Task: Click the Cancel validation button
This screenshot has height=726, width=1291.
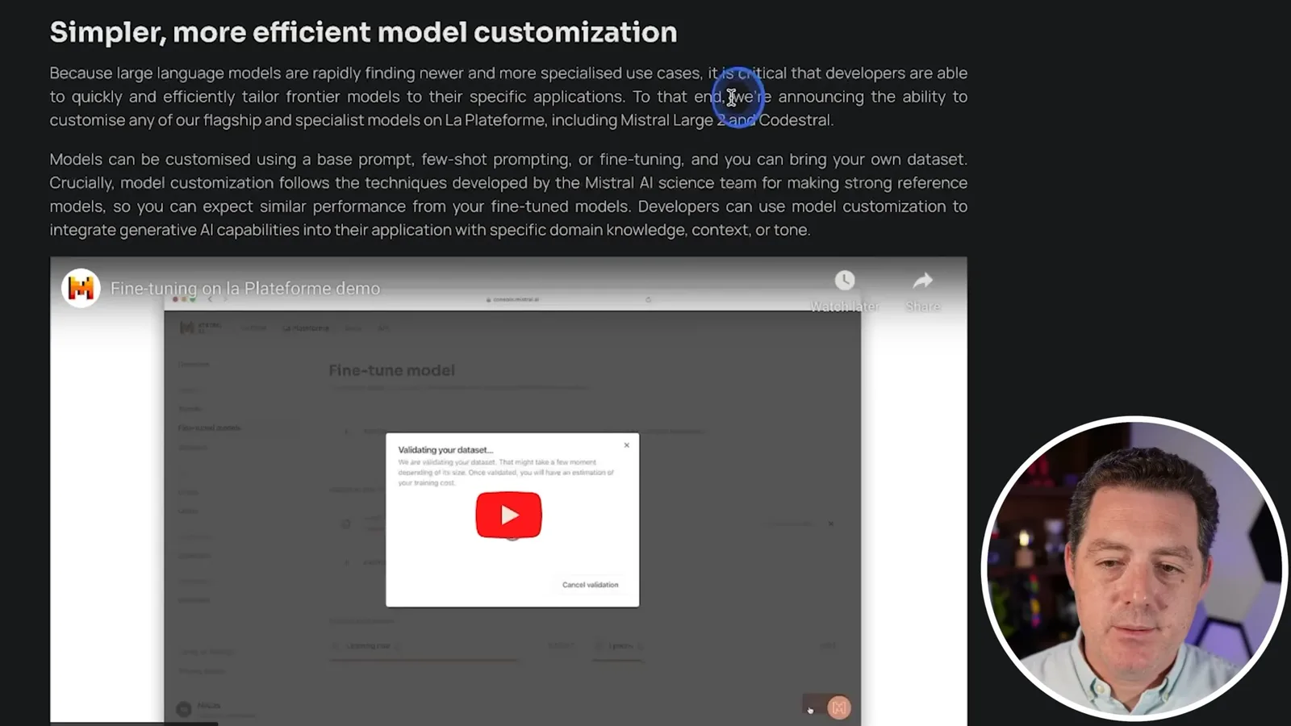Action: click(590, 585)
